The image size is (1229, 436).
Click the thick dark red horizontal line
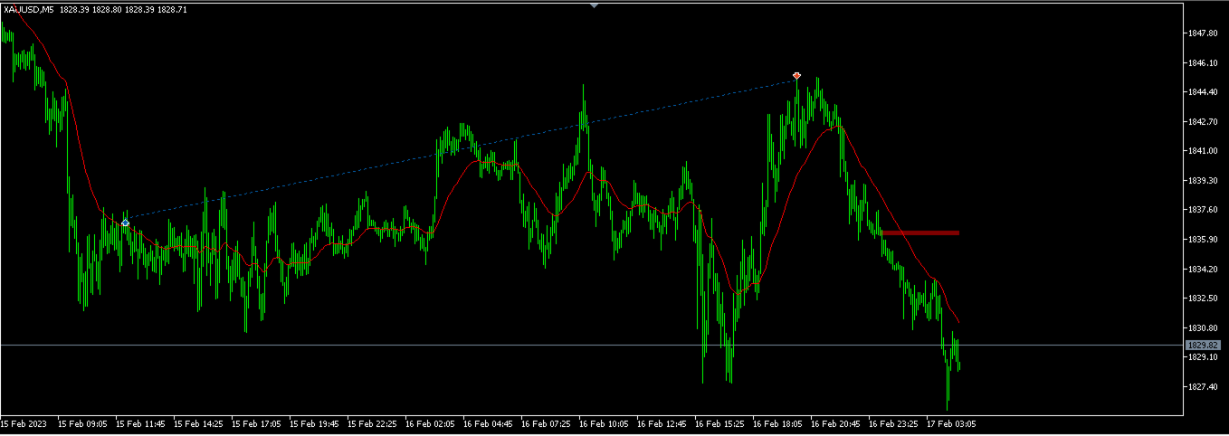920,232
